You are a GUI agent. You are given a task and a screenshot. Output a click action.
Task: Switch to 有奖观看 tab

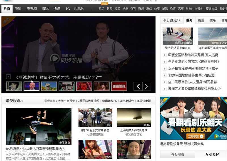pos(178,154)
